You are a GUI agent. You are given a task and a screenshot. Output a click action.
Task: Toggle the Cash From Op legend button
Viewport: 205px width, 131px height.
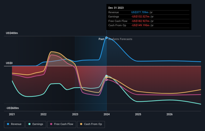point(91,124)
